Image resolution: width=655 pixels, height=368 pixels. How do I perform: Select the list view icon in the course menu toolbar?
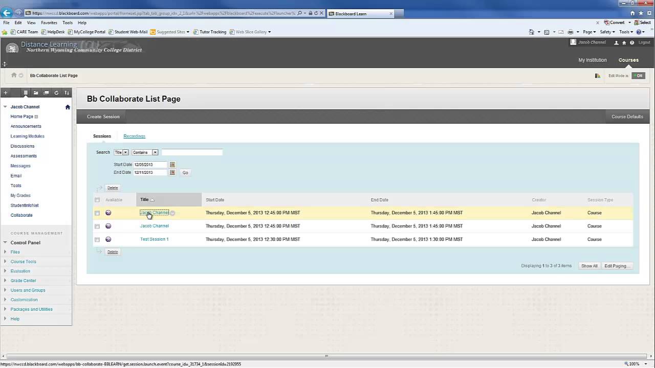[26, 93]
